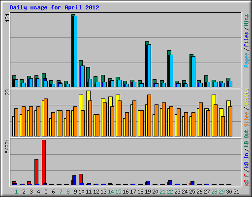The width and height of the screenshot is (252, 197).
Task: Click day label 18 on the x-axis
Action: pos(140,192)
